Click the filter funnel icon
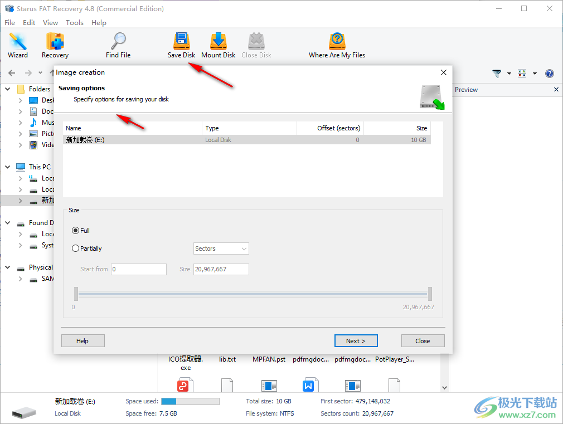 [x=497, y=74]
